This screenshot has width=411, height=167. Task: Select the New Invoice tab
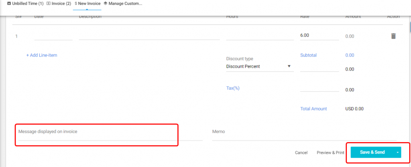(x=87, y=4)
